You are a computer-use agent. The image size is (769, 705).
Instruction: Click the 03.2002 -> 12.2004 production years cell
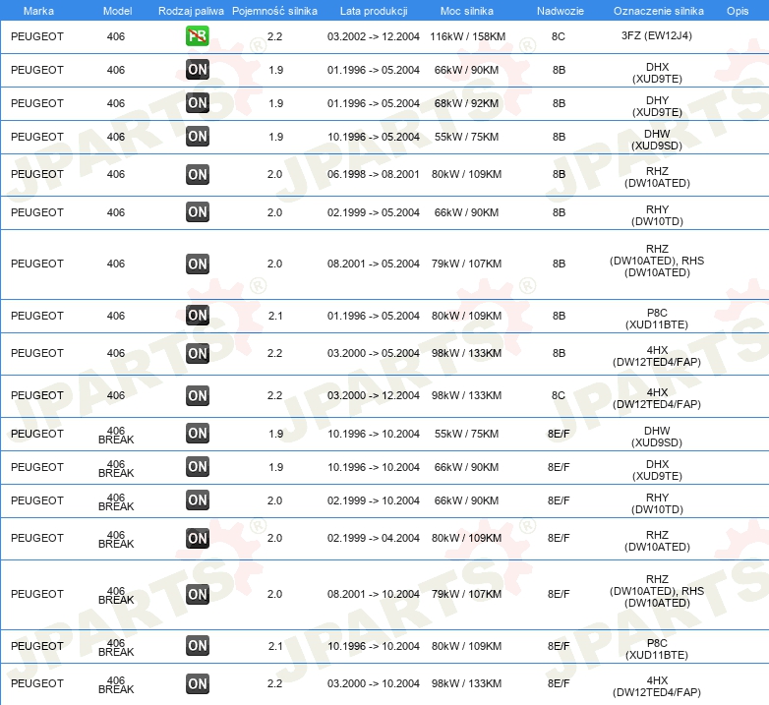pos(373,35)
